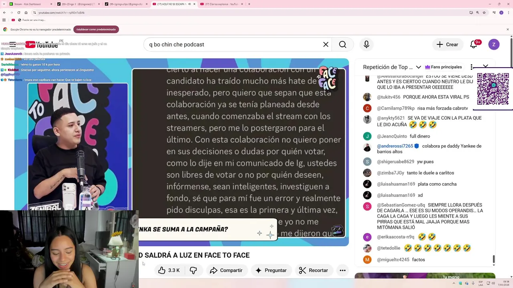Show hidden system tray icons chevron

(x=454, y=283)
